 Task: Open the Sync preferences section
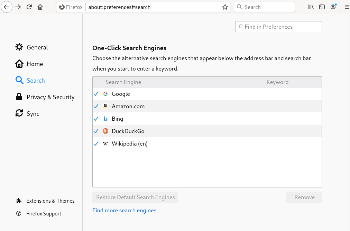coord(33,114)
